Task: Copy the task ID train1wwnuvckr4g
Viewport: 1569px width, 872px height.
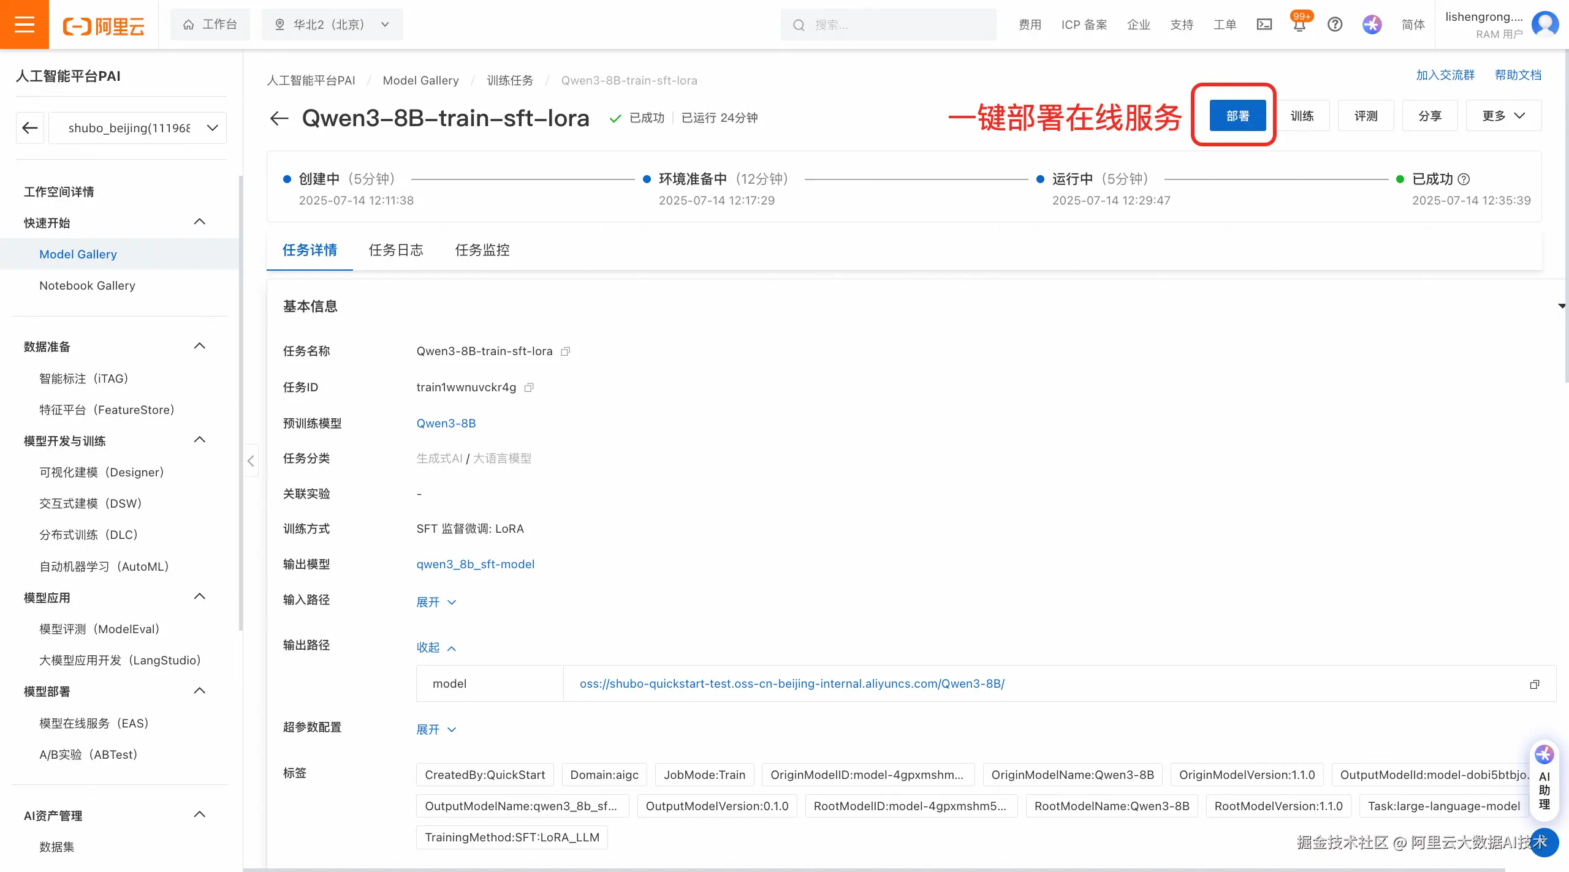Action: pyautogui.click(x=530, y=388)
